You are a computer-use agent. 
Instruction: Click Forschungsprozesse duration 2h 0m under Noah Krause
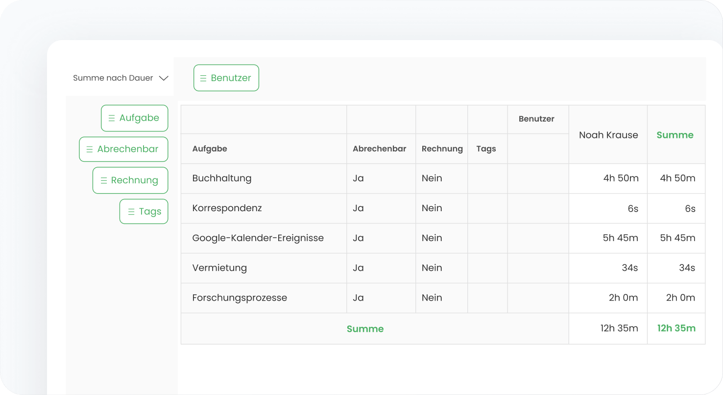point(623,298)
